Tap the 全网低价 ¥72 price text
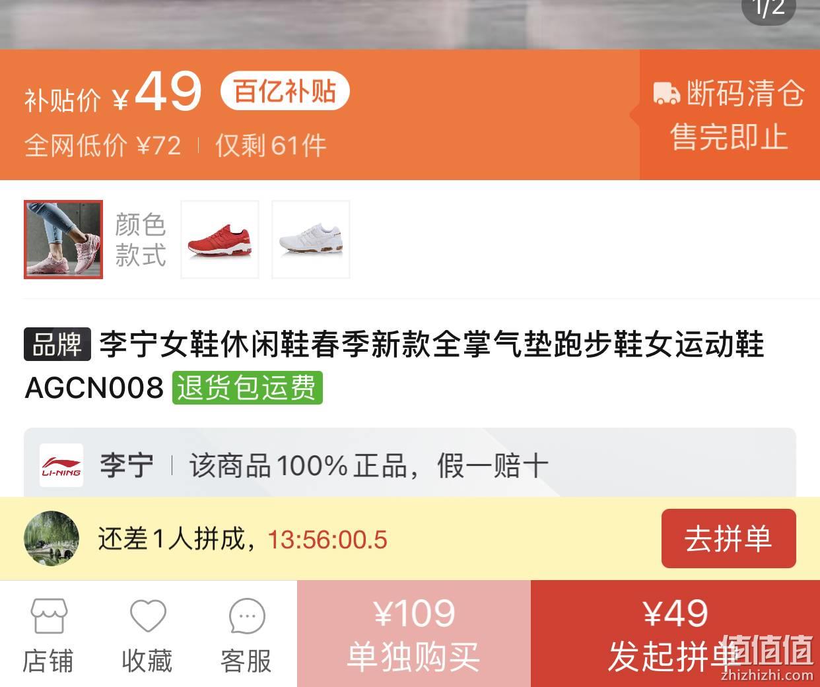This screenshot has height=687, width=820. pyautogui.click(x=103, y=145)
